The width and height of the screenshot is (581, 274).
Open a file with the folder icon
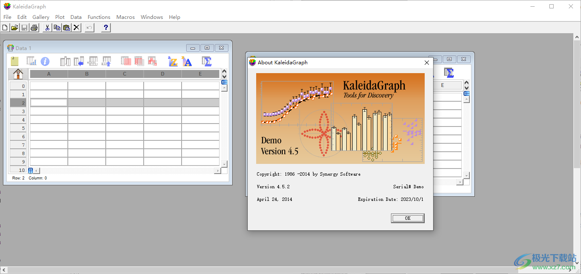point(14,28)
